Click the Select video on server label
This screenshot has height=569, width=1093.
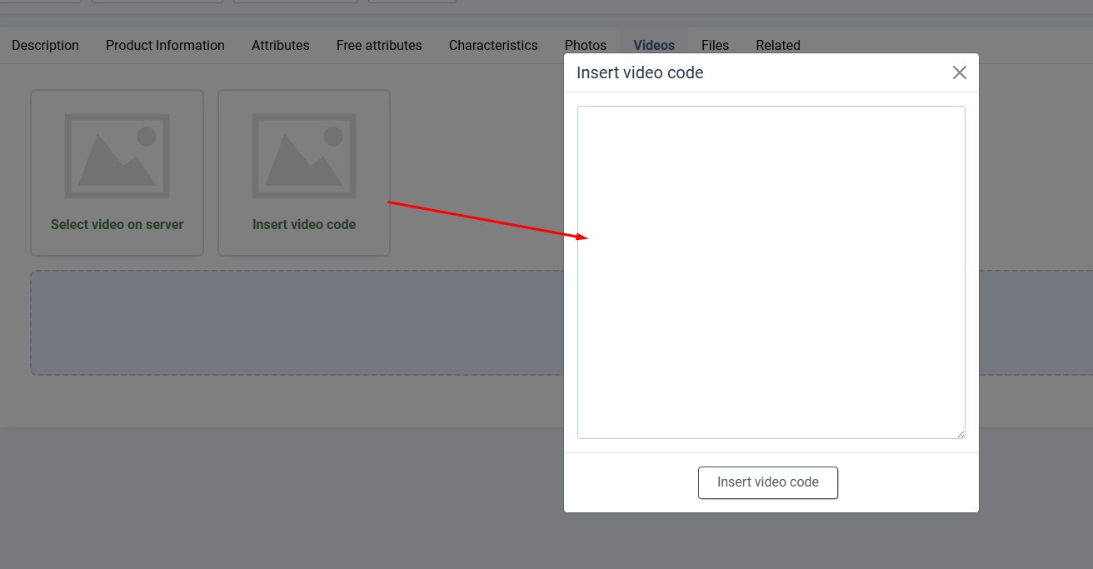click(x=117, y=224)
